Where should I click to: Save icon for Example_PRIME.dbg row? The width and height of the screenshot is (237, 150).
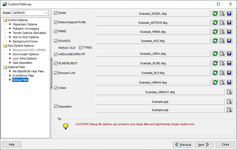pos(229,32)
